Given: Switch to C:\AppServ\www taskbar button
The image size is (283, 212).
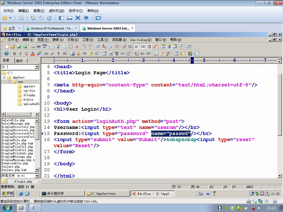Looking at the screenshot, I should point(108,194).
